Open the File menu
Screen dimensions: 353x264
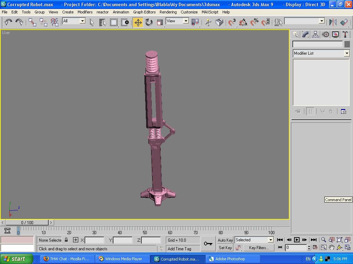tap(4, 12)
